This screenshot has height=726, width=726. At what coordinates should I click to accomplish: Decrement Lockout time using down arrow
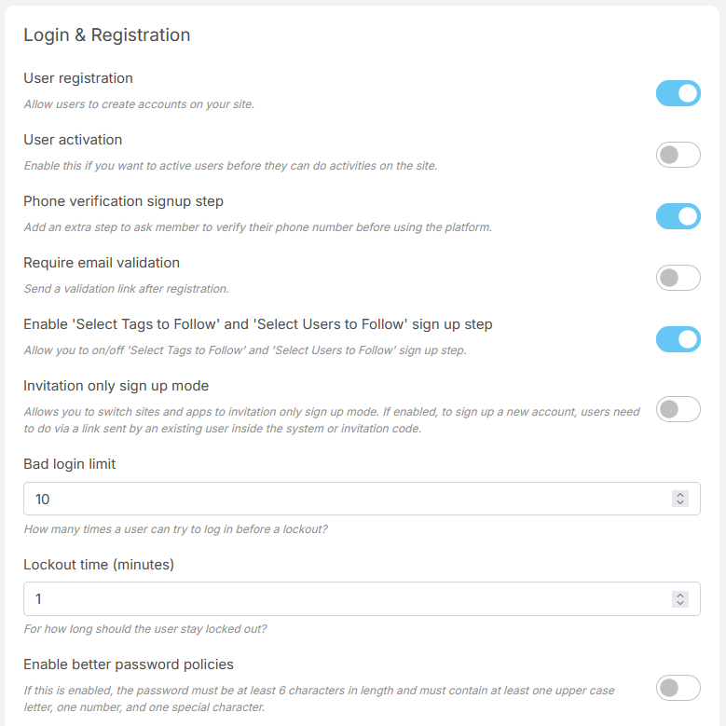pos(680,603)
